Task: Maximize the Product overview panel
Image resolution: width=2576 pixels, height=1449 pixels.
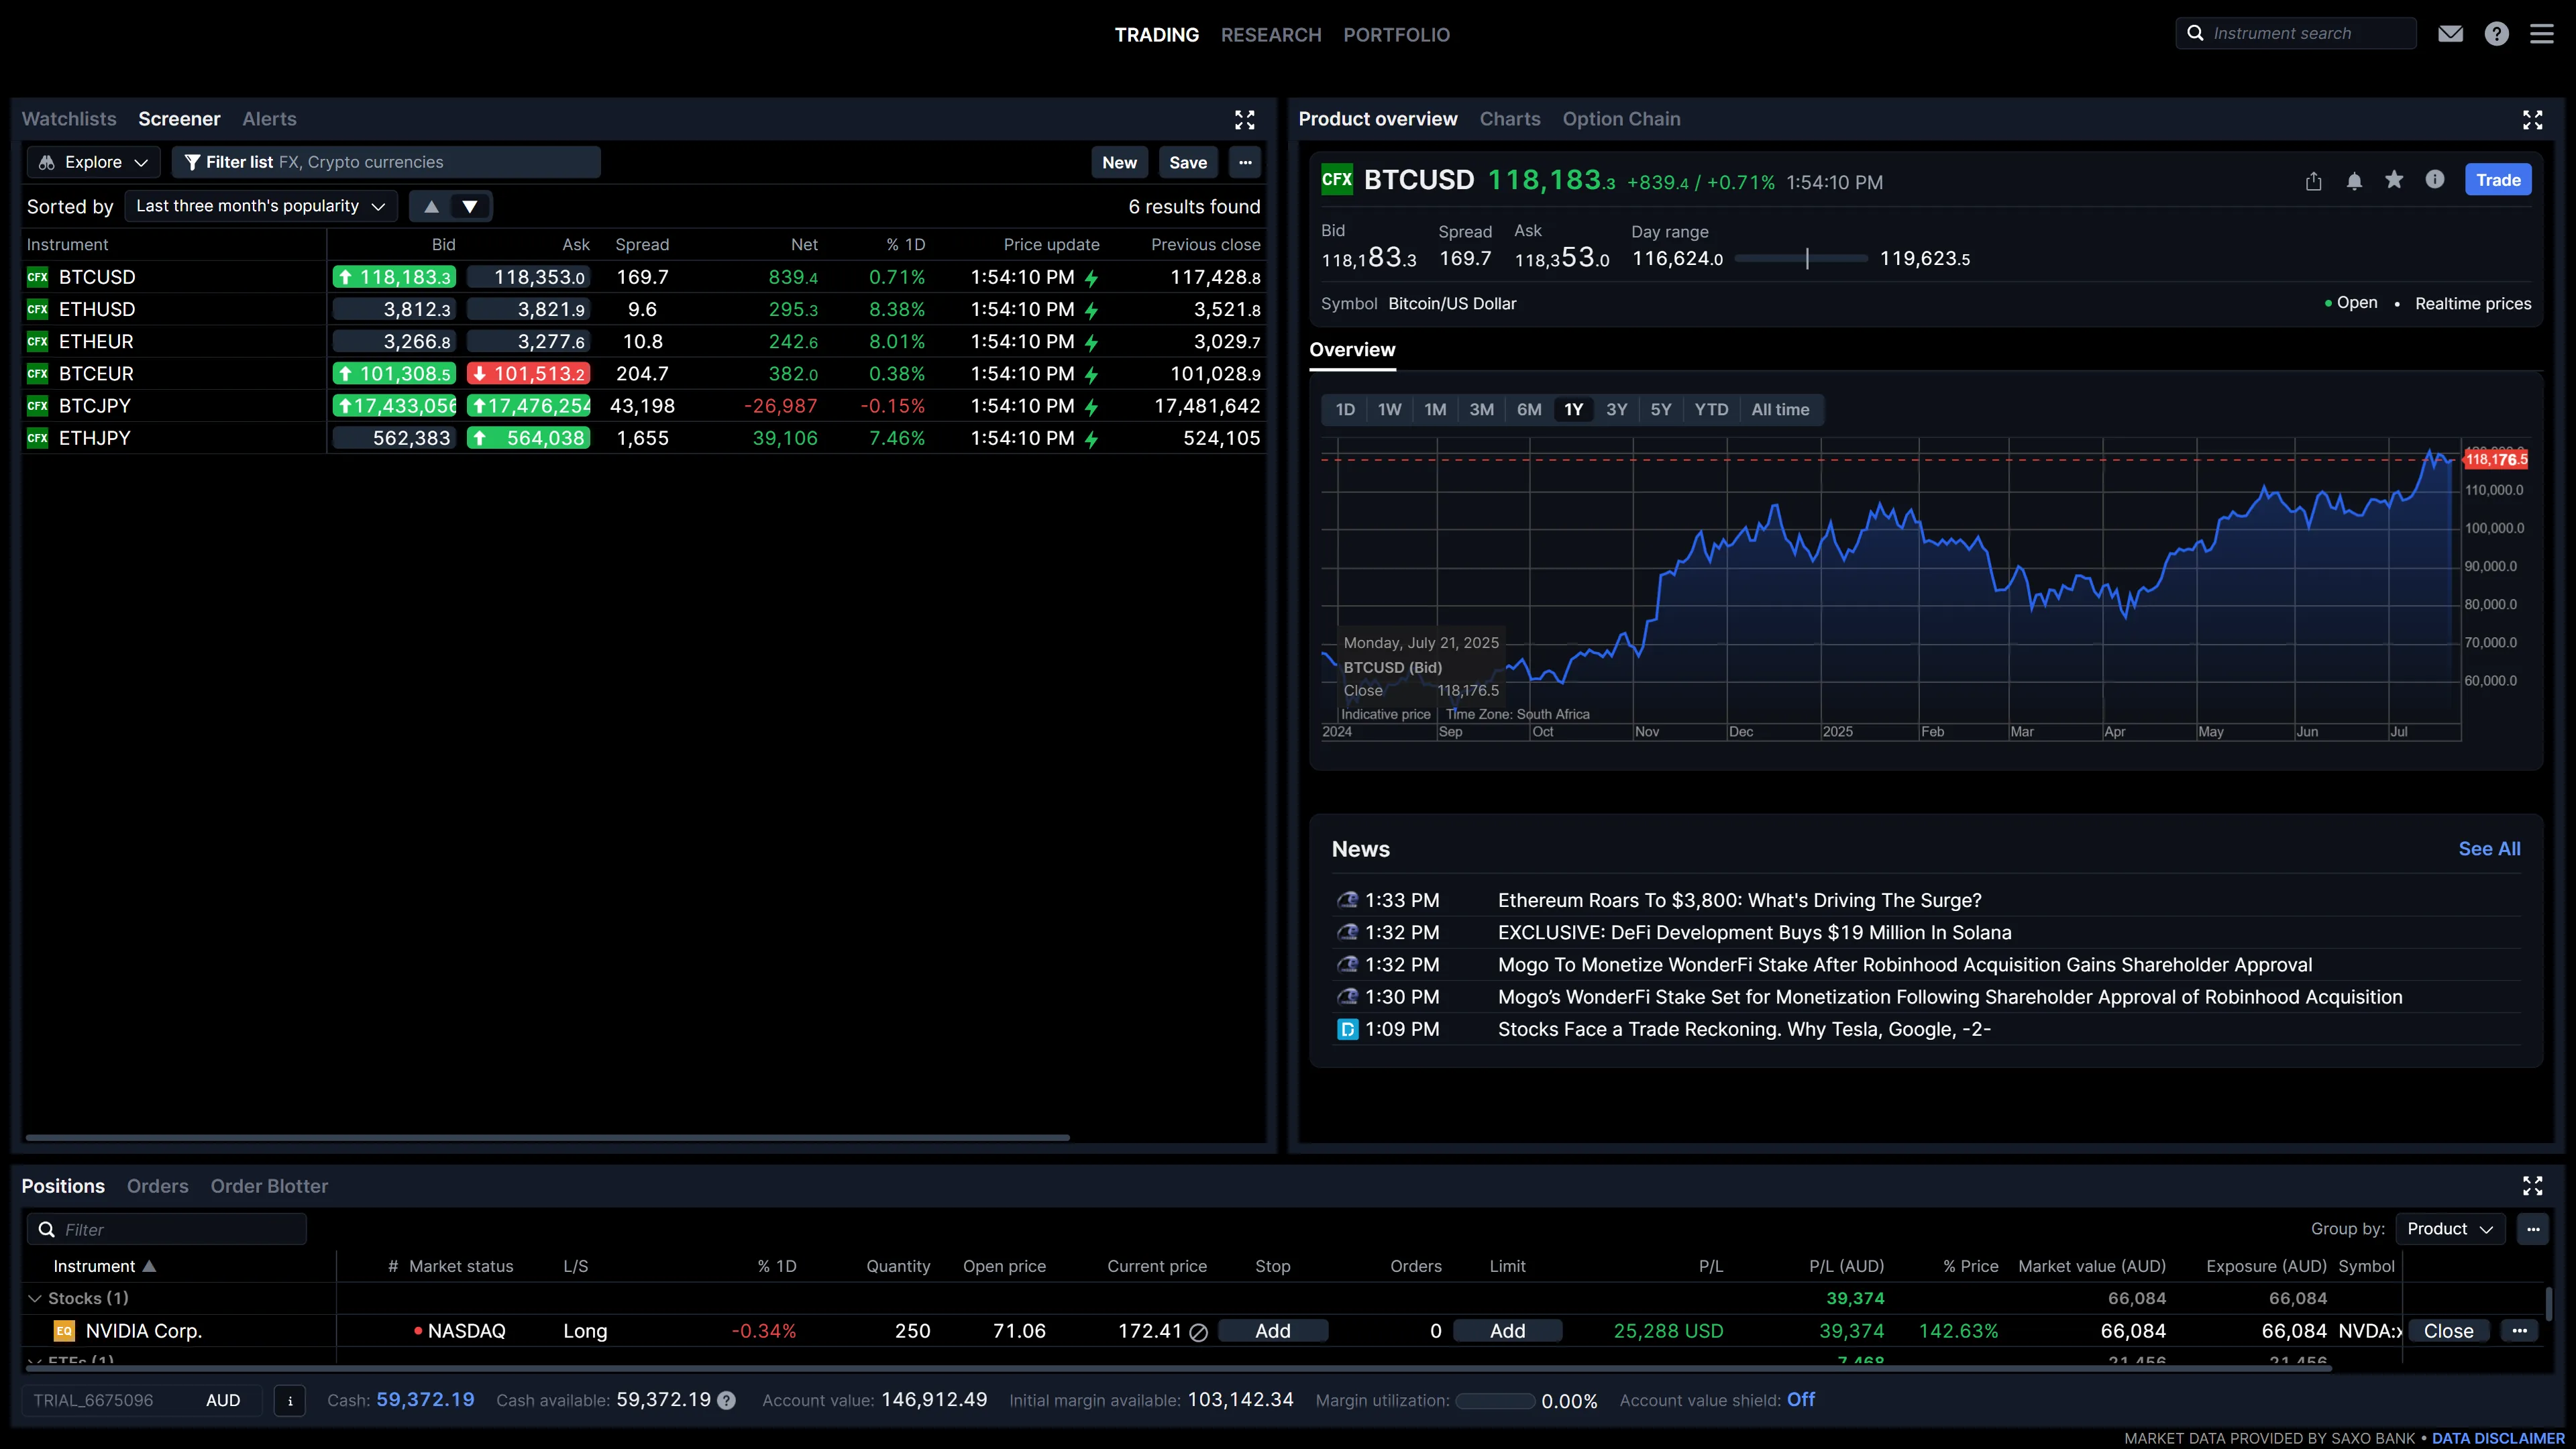Action: 2532,120
